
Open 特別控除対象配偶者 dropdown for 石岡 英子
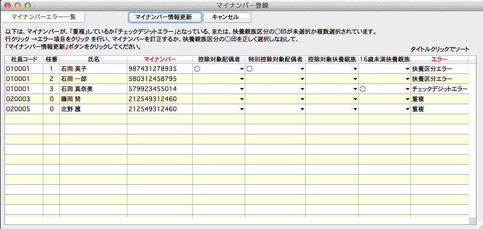(x=302, y=69)
